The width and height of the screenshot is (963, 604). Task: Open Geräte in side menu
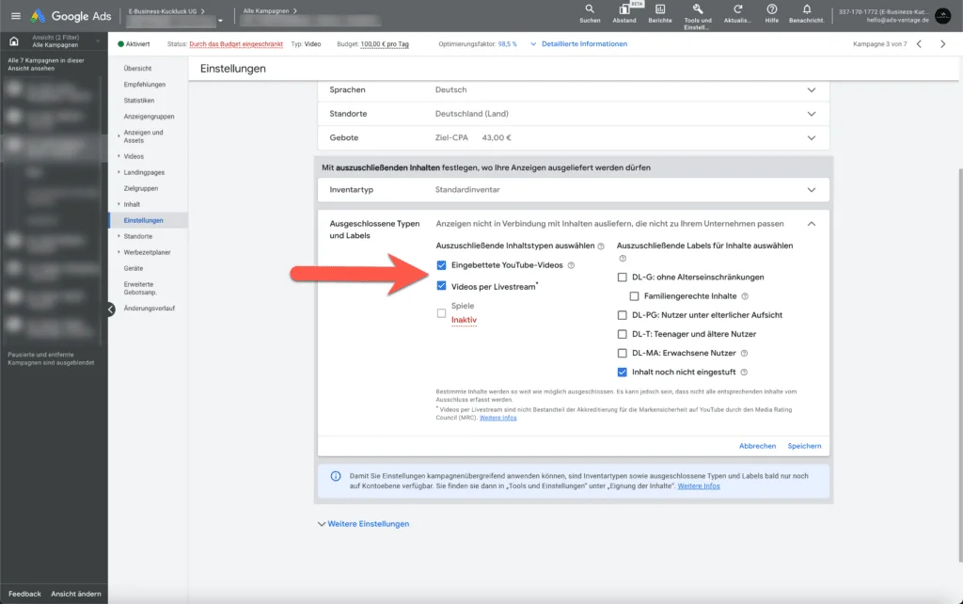pyautogui.click(x=134, y=268)
